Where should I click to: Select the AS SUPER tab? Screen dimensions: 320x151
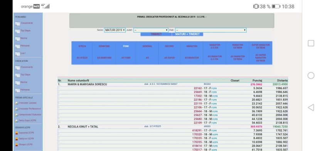click(169, 58)
